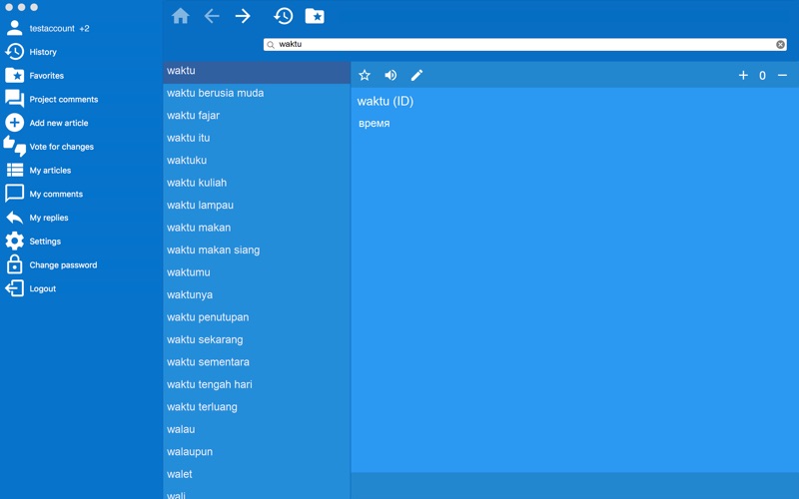Open Vote for changes
The height and width of the screenshot is (499, 799).
tap(62, 147)
